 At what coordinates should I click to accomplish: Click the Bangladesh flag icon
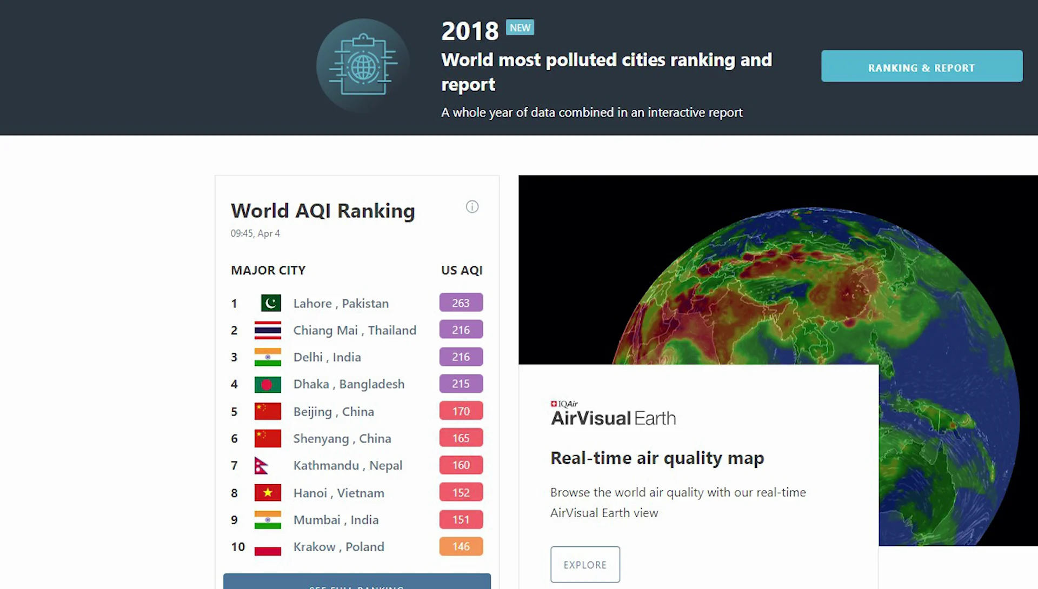point(268,384)
